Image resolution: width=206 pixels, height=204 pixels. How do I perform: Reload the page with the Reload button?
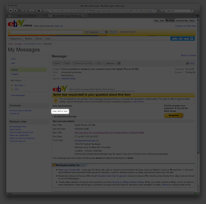click(24, 11)
